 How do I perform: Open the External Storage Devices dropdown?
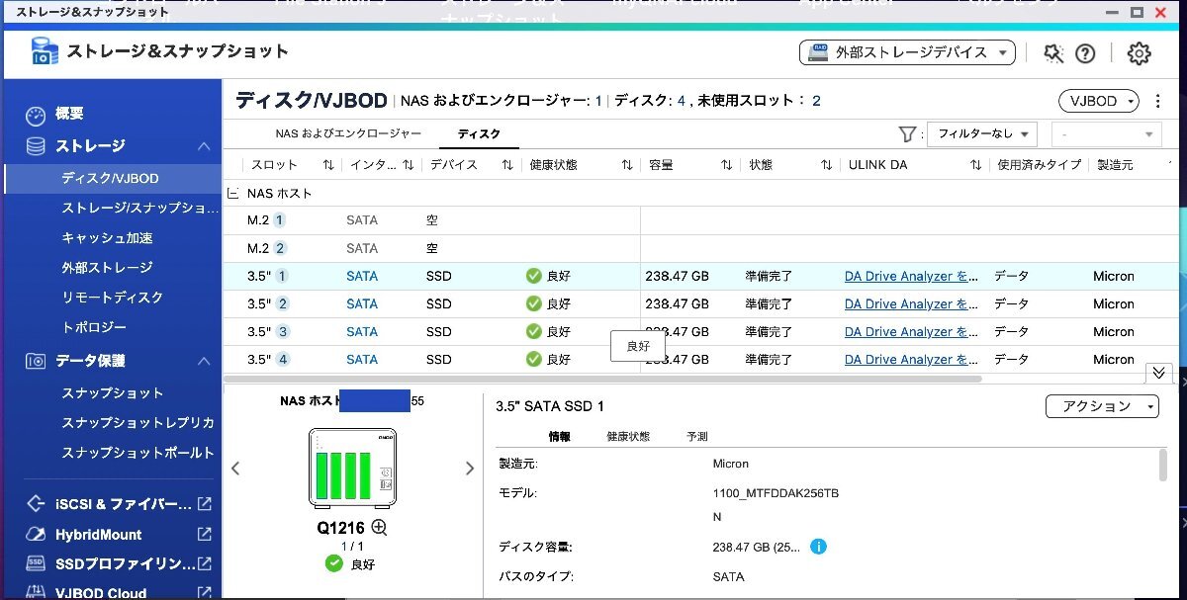pos(907,52)
